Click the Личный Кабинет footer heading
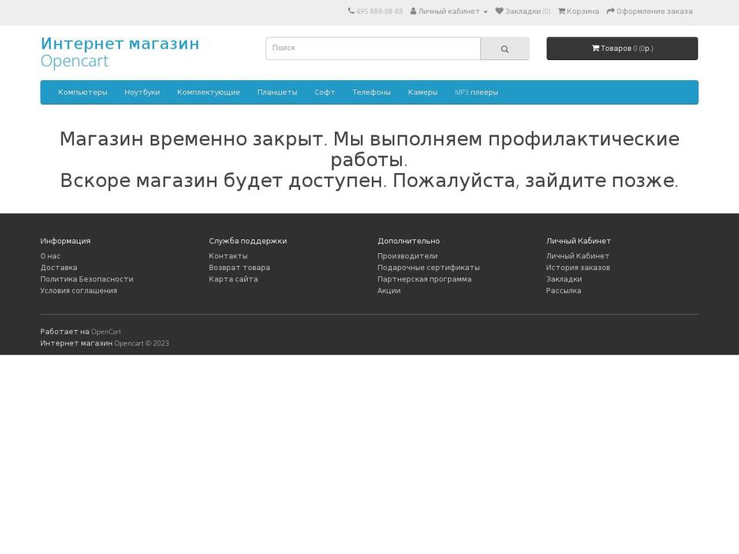739x554 pixels. [x=578, y=241]
